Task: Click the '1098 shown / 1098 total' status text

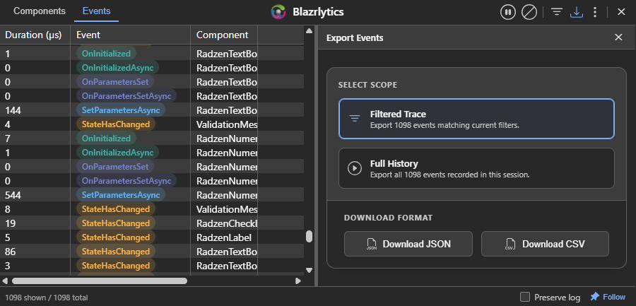Action: [46, 298]
